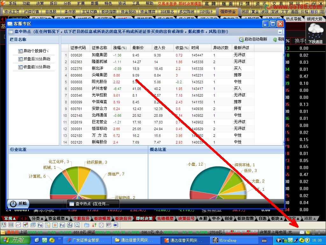The width and height of the screenshot is (326, 245).
Task: Sort by the 涨幅(%) column header
Action: coord(120,48)
